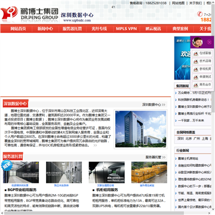Screen dimensions: 215x215
Task: Click the horizontal scrollbar at bottom
Action: tap(94, 213)
